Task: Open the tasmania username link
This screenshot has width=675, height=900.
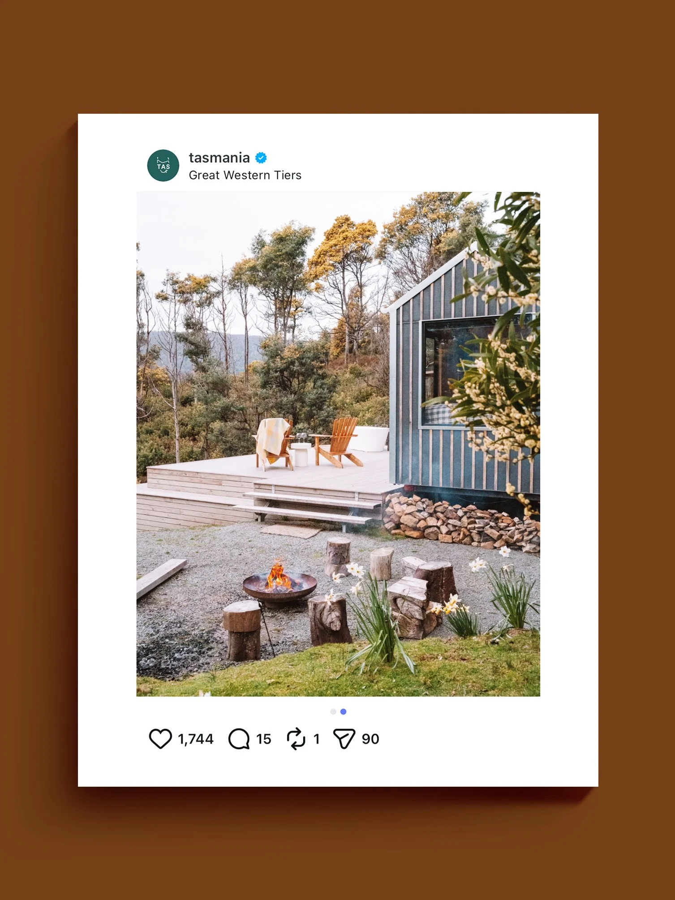Action: tap(219, 158)
